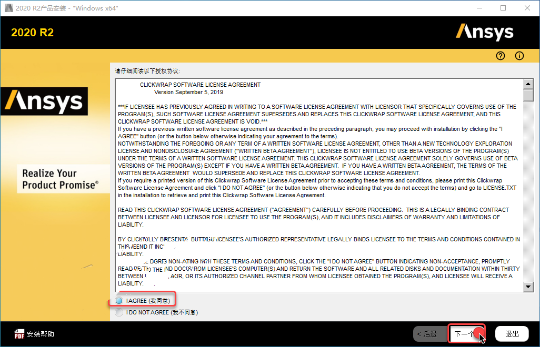Click the CLICKWRAP SOFTWARE LICENSE AGREEMENT heading
The width and height of the screenshot is (540, 347).
point(200,85)
